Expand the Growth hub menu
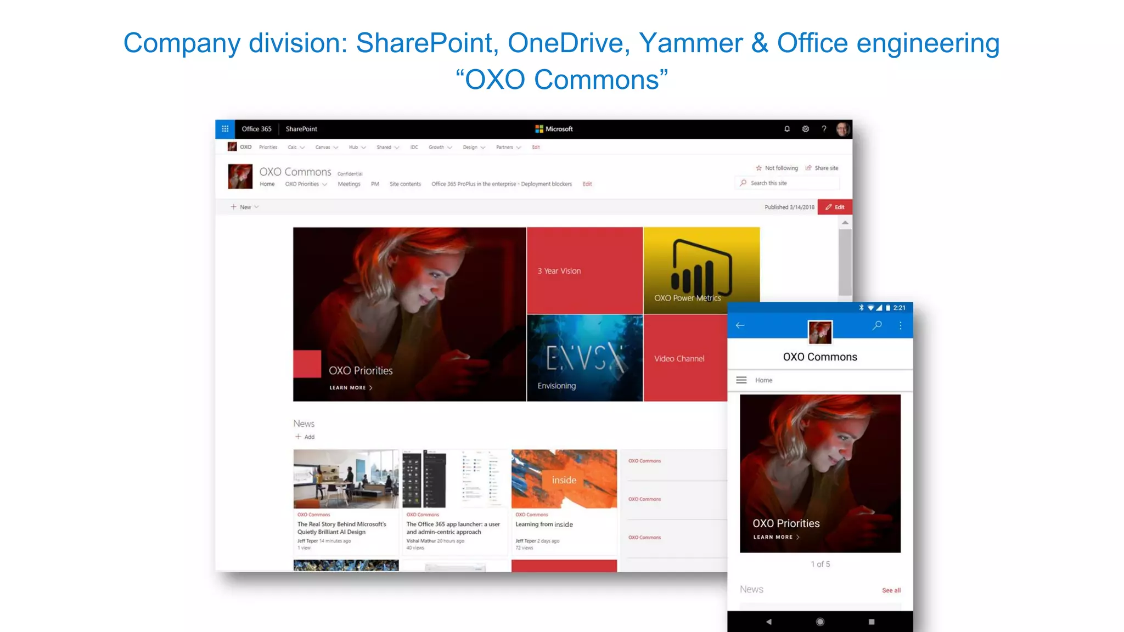Image resolution: width=1124 pixels, height=632 pixels. coord(440,147)
